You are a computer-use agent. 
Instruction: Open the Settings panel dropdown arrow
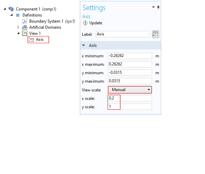click(153, 7)
